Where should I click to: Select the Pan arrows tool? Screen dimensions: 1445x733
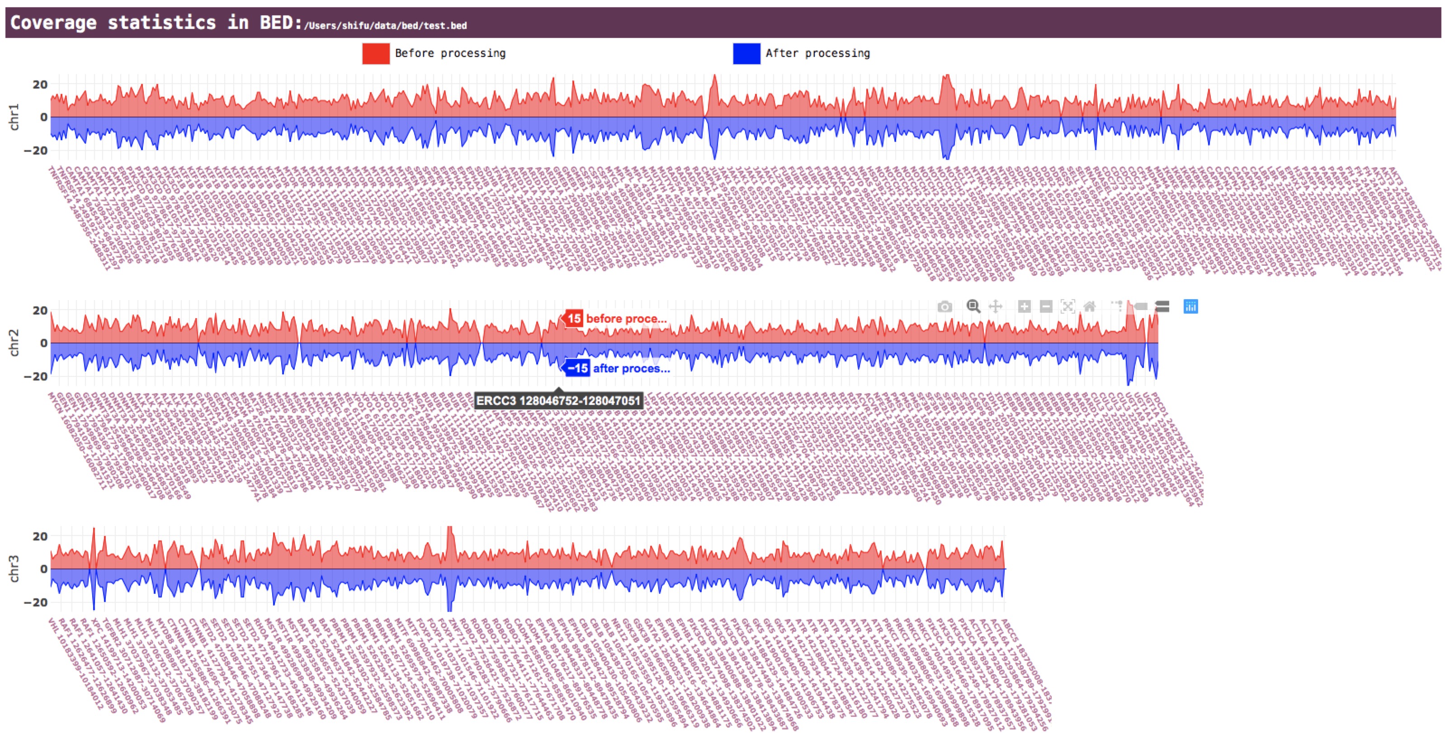click(x=995, y=306)
